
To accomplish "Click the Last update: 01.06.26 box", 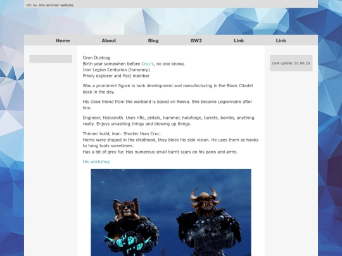I will (x=291, y=63).
